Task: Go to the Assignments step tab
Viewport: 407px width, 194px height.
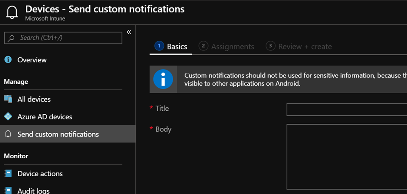Action: [x=227, y=46]
